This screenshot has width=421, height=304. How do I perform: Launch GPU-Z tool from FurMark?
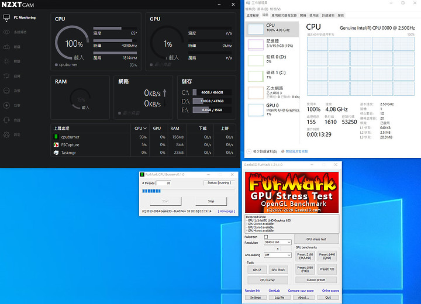257,270
